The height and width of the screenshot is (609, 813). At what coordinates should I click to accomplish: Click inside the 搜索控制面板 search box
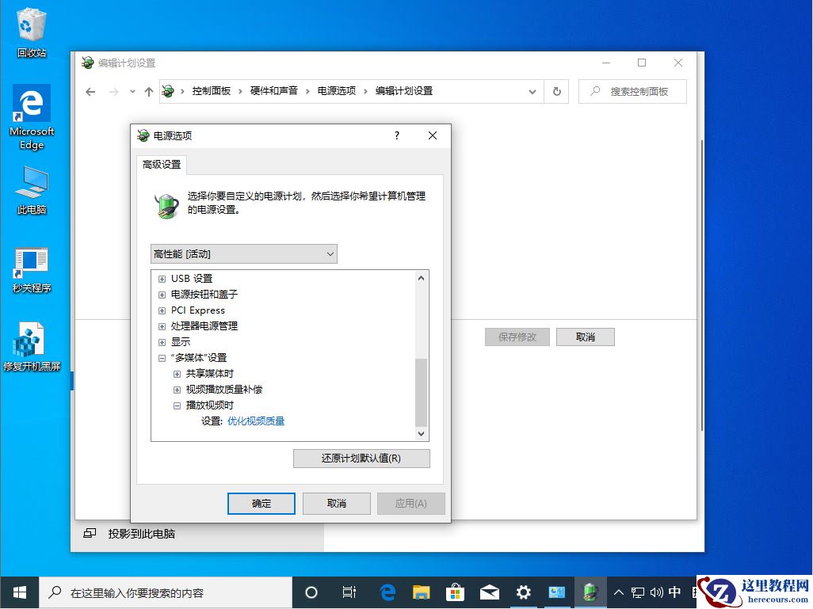tap(632, 91)
